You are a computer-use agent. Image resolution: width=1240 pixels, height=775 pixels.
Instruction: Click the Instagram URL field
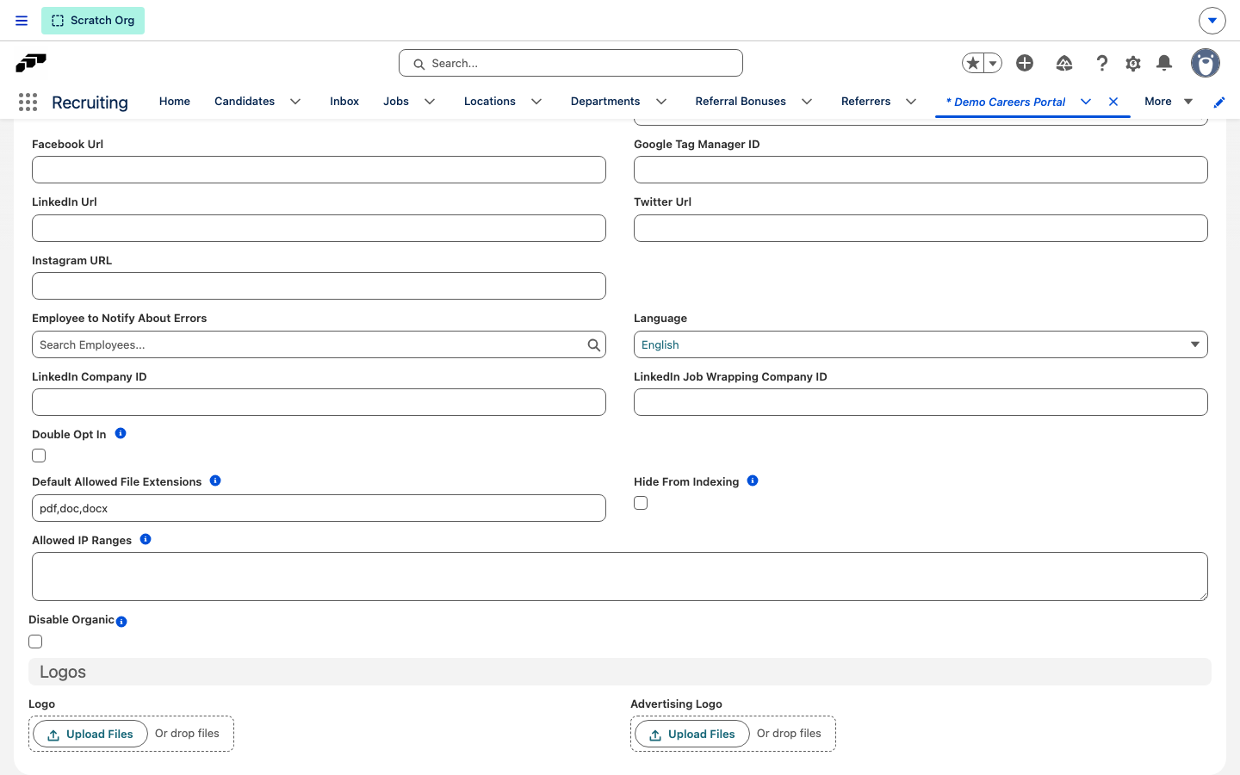pyautogui.click(x=319, y=286)
